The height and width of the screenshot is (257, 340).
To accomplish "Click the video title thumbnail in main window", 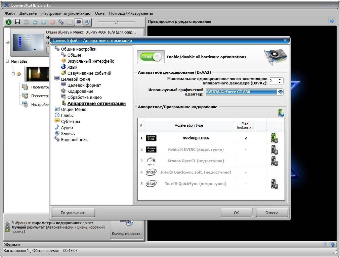I will tap(37, 74).
